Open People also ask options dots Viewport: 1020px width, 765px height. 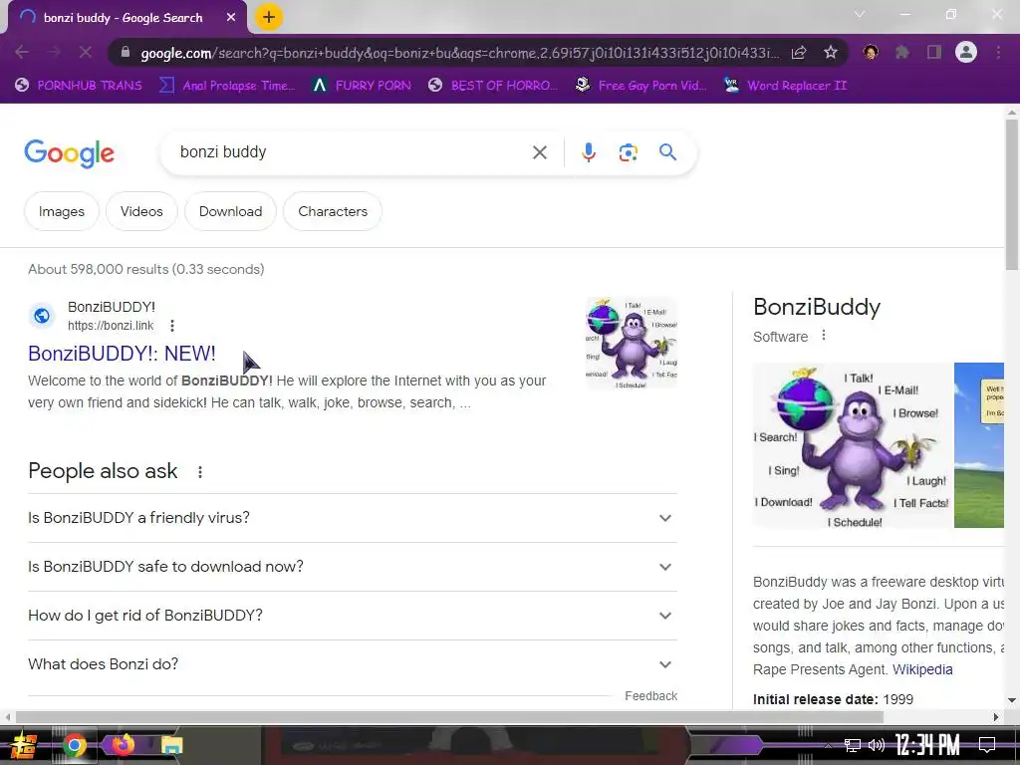(x=200, y=471)
